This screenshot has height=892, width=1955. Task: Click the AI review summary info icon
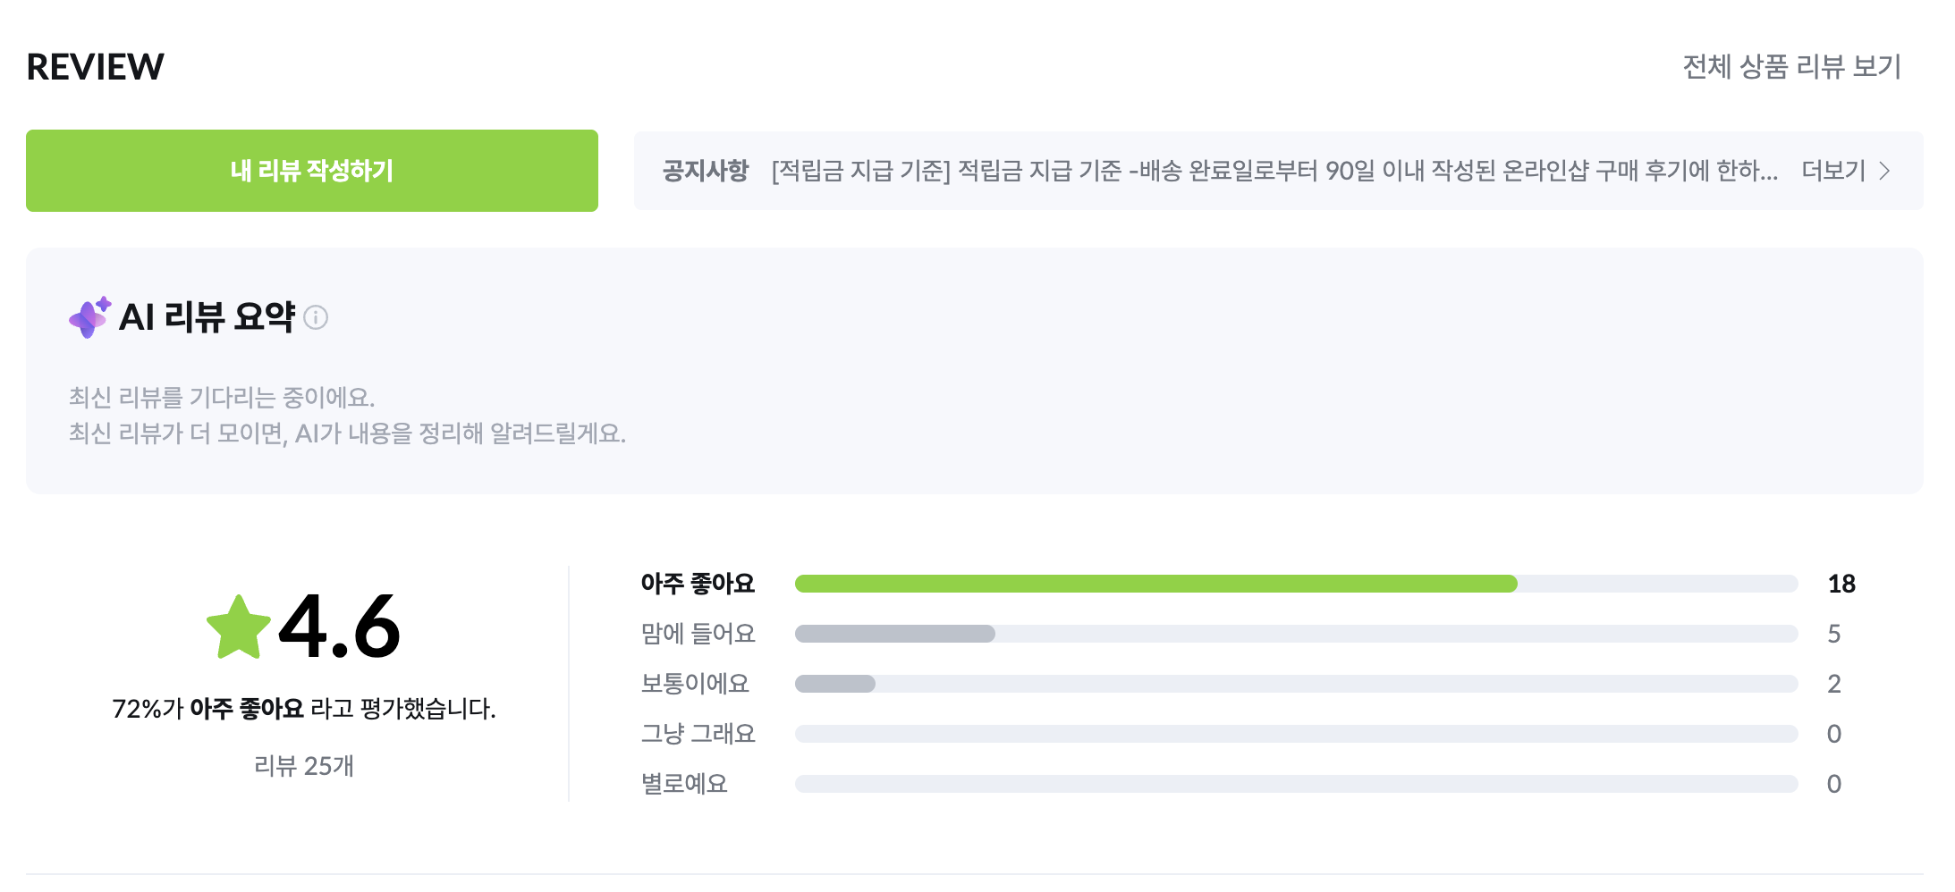coord(316,317)
